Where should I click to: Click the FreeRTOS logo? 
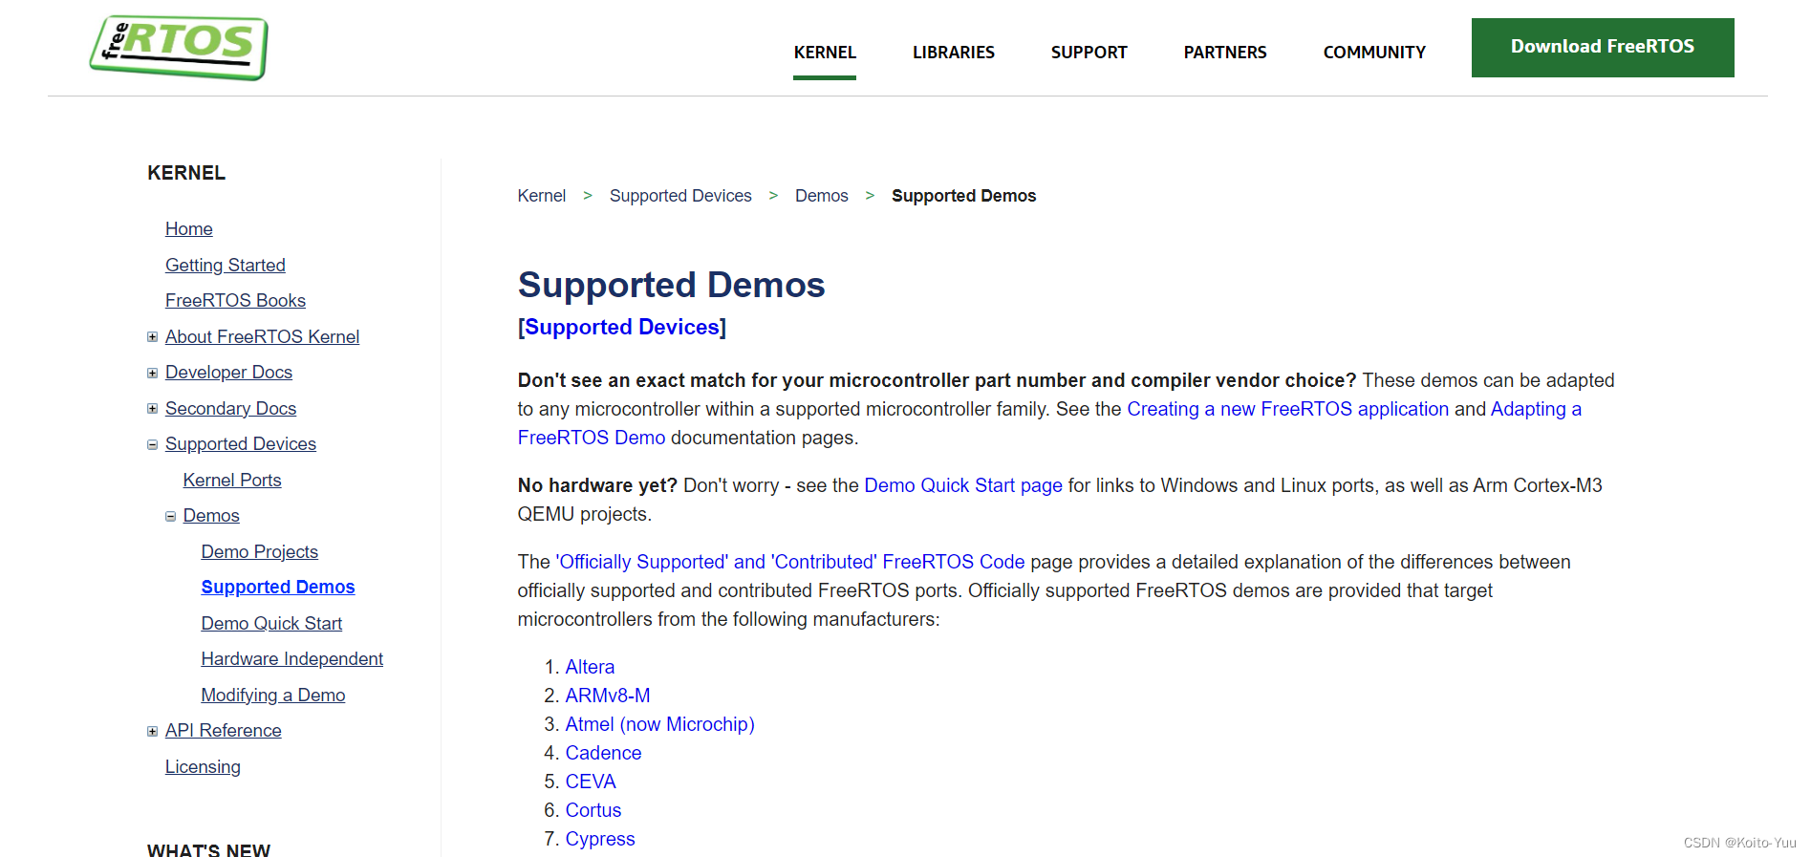179,48
